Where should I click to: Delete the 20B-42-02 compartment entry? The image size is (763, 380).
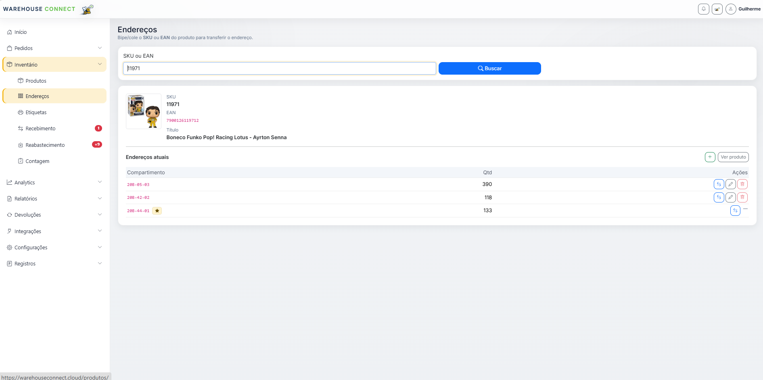click(x=742, y=197)
